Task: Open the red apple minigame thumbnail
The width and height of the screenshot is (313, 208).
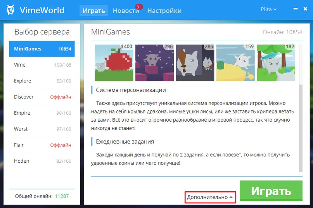Action: 114,63
